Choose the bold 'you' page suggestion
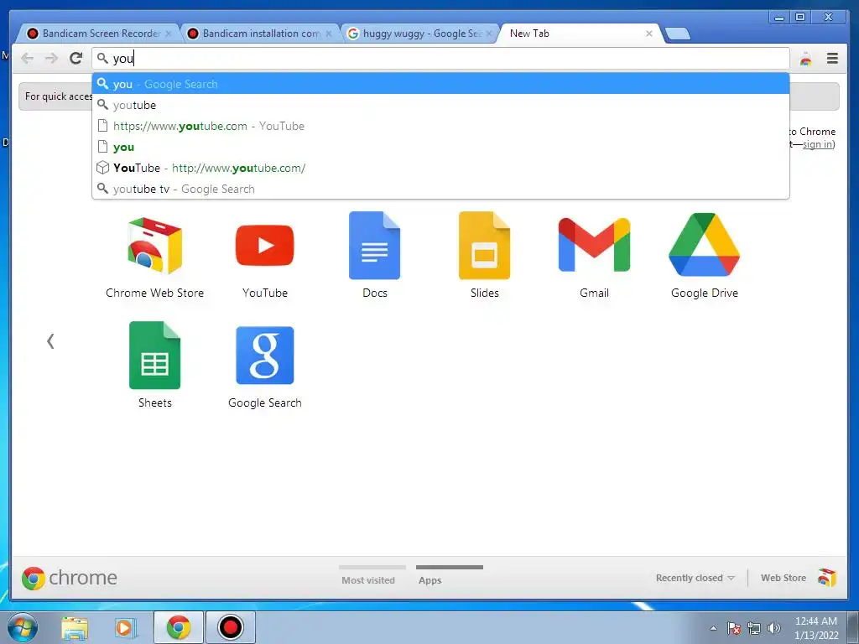859x644 pixels. [x=440, y=147]
